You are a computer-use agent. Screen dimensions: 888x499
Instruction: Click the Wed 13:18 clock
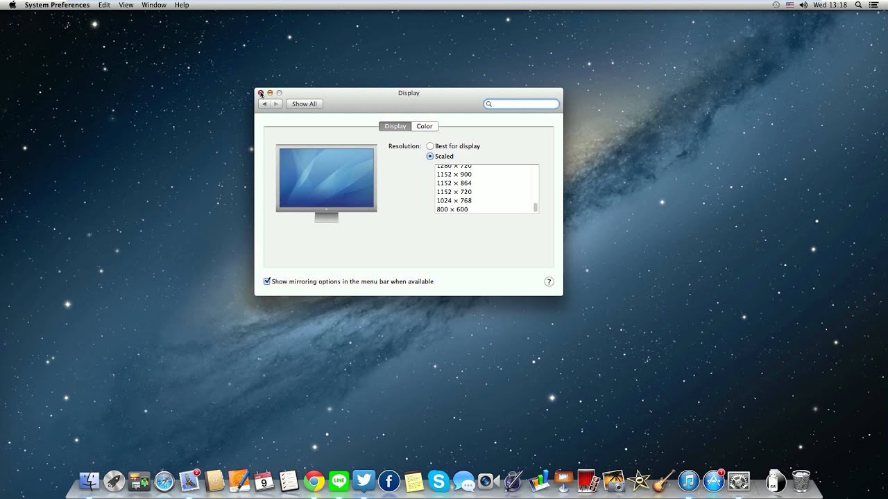[x=830, y=5]
